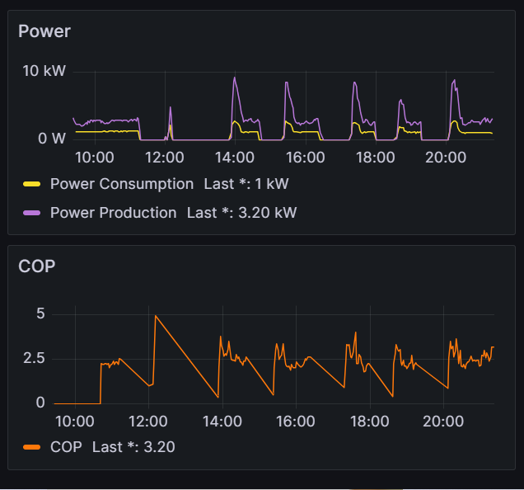Click the 10 kW axis label in Power chart
The width and height of the screenshot is (524, 490).
44,71
